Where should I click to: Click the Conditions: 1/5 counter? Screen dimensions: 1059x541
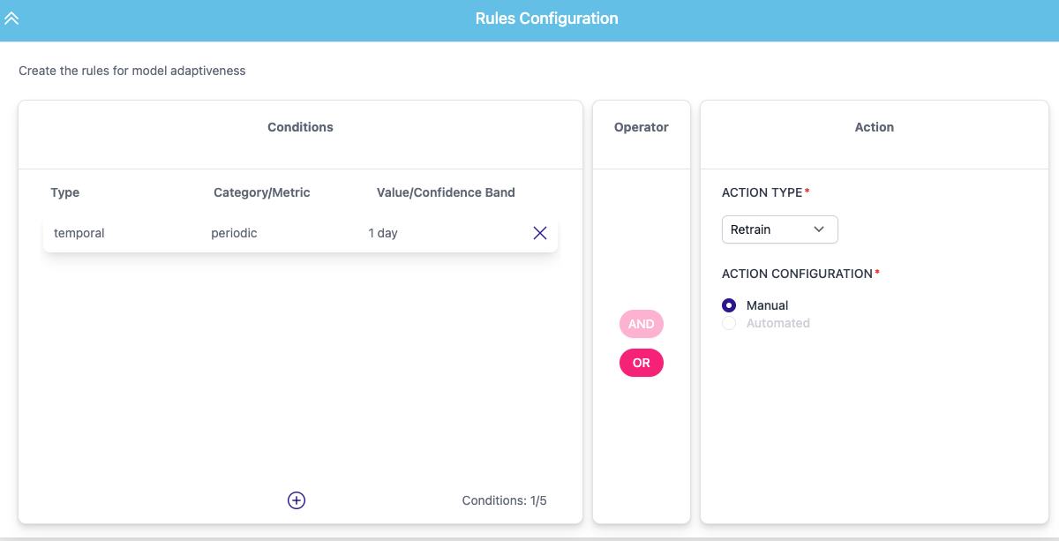(505, 500)
